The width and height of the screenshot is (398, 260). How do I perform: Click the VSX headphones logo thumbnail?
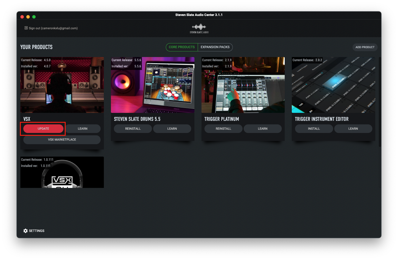62,172
